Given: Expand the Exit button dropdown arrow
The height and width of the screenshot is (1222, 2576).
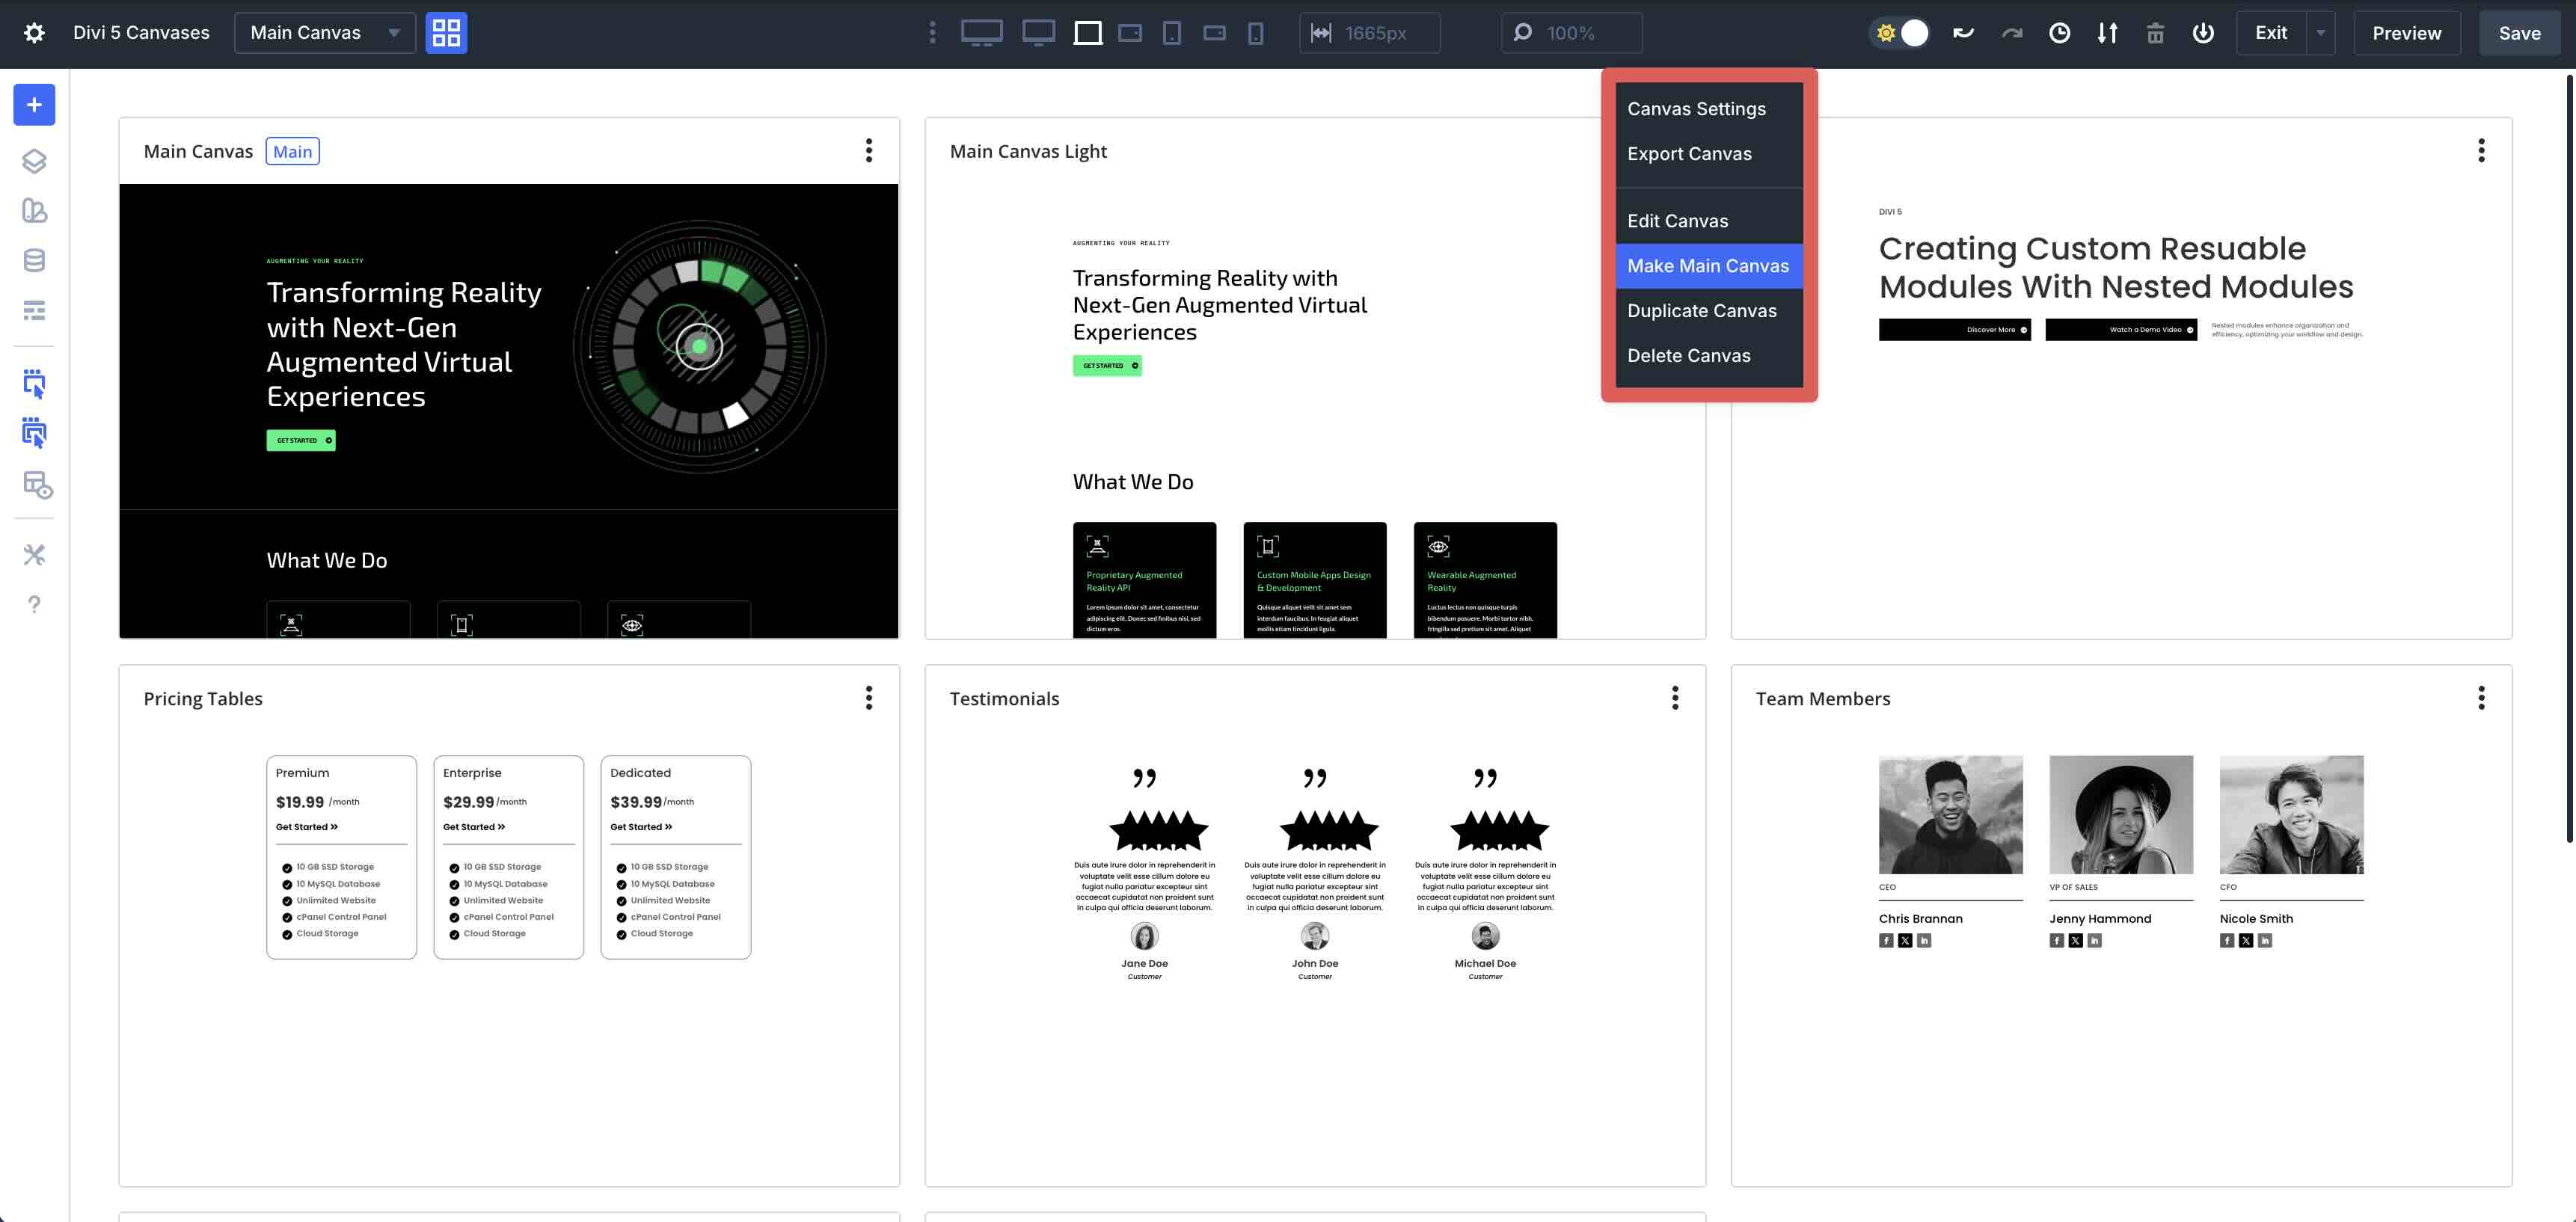Looking at the screenshot, I should click(x=2320, y=32).
